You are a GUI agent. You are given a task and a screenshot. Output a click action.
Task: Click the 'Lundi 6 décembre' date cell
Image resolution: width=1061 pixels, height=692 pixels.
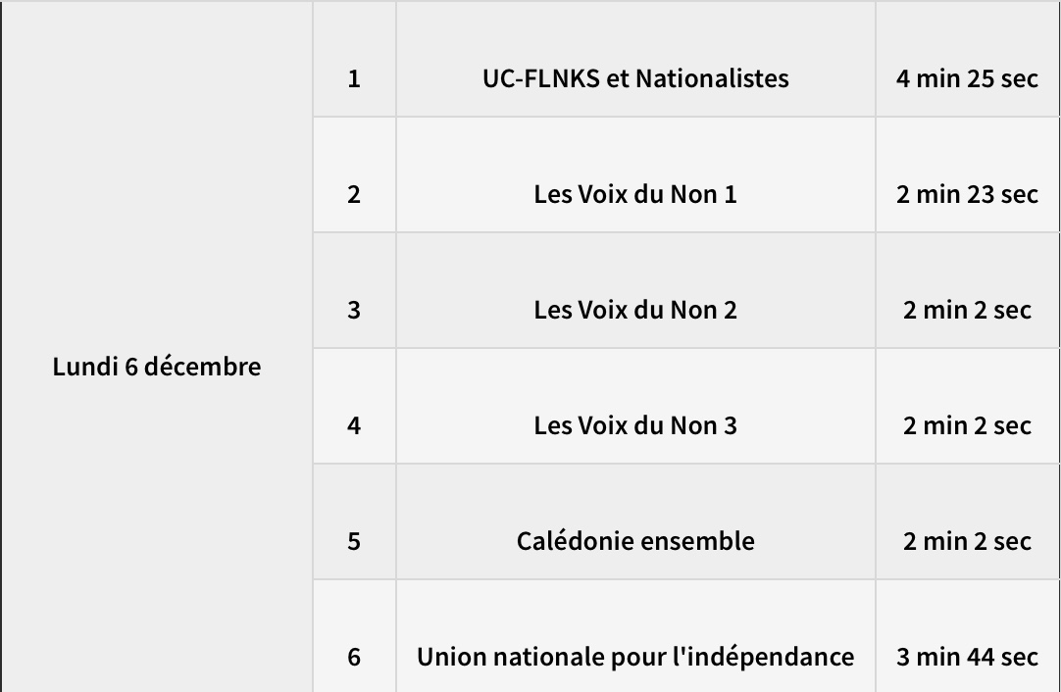click(157, 368)
